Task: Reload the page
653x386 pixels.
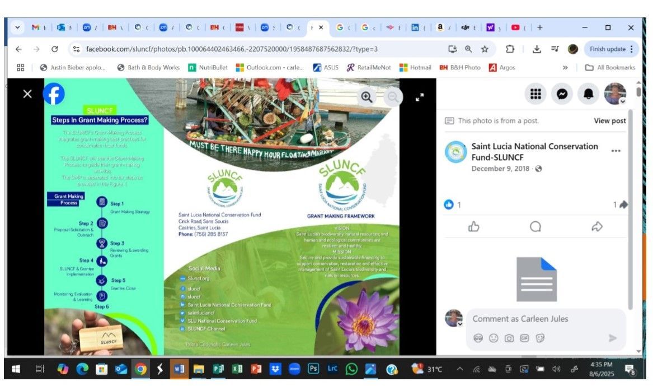Action: point(54,49)
